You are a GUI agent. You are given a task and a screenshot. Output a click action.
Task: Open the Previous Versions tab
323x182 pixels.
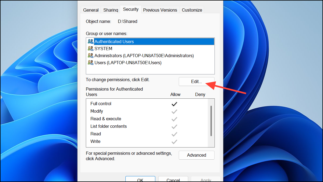[160, 10]
